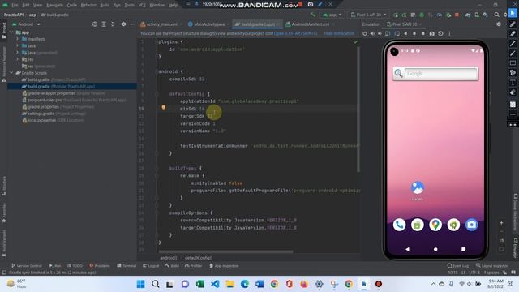This screenshot has width=519, height=292.
Task: Select the Bandicam rectangle tool
Action: point(513,63)
